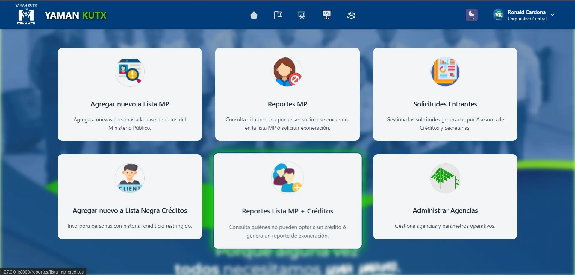Open the users group icon in navbar
575x275 pixels.
click(351, 15)
